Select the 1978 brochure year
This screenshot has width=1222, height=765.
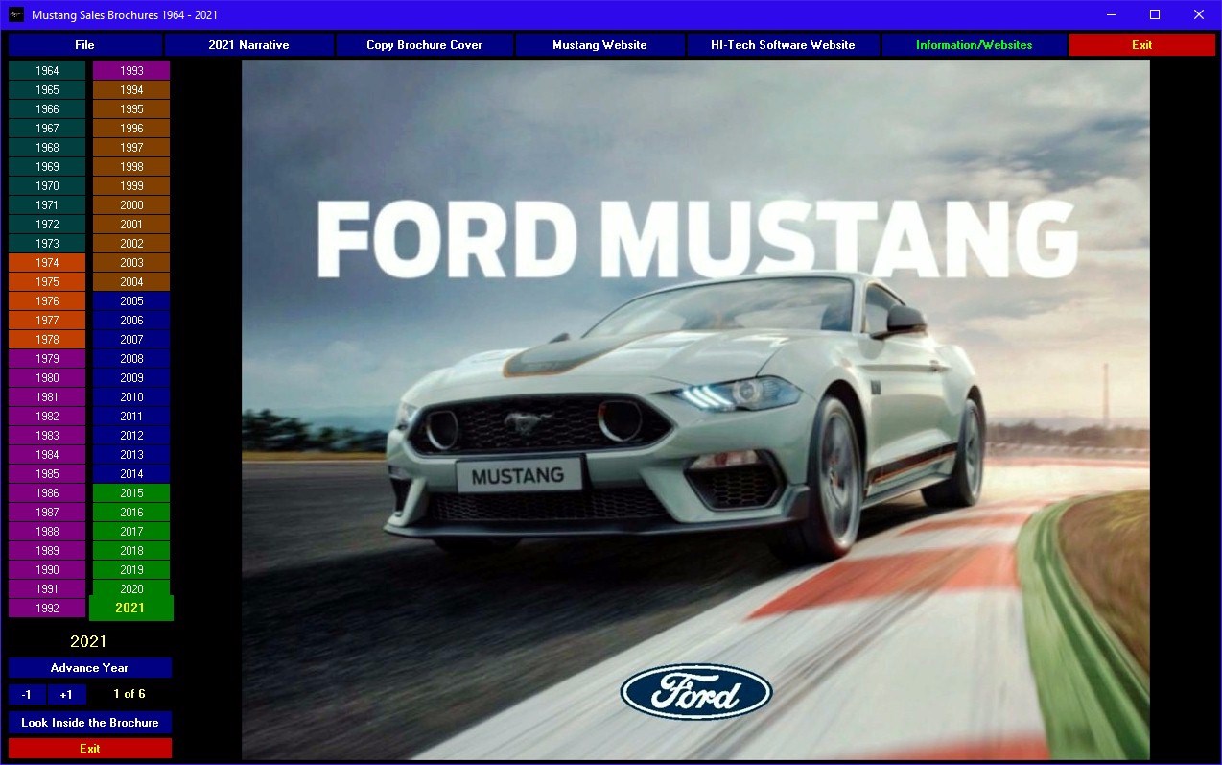pos(47,340)
